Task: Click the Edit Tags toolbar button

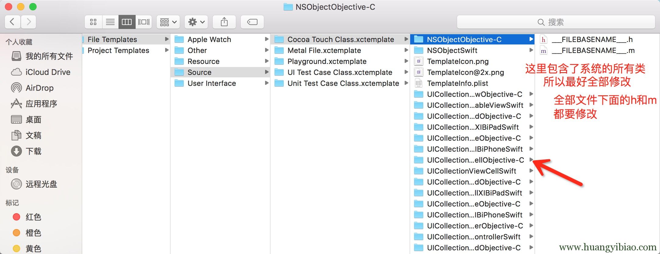Action: 252,22
